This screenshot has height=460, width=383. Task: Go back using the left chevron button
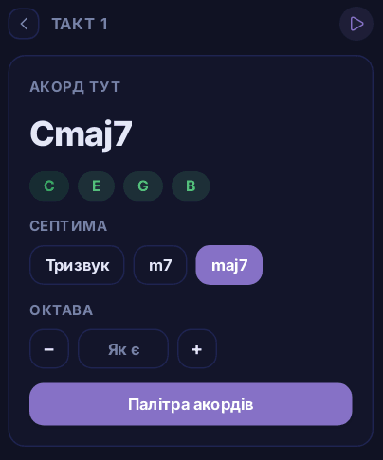pyautogui.click(x=24, y=24)
